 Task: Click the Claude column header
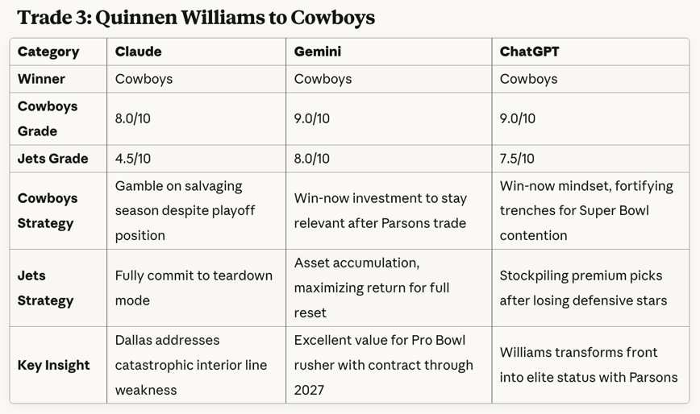pos(138,52)
